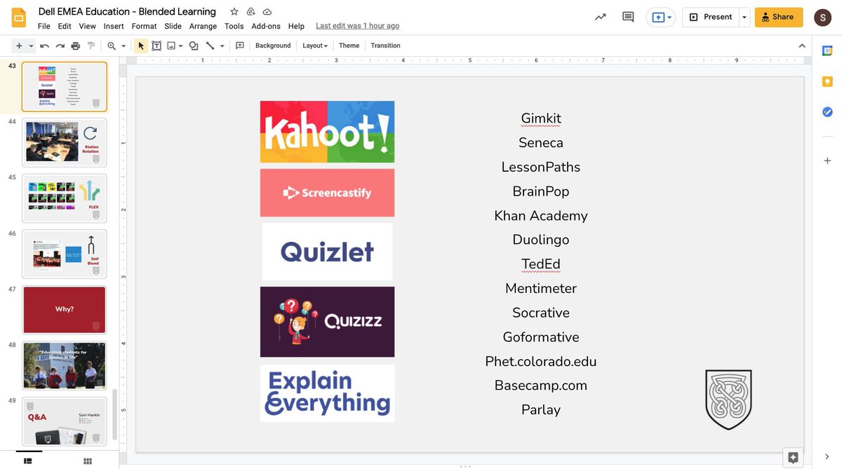Click the filmstrip vertical scrollbar
This screenshot has width=842, height=469.
point(115,414)
